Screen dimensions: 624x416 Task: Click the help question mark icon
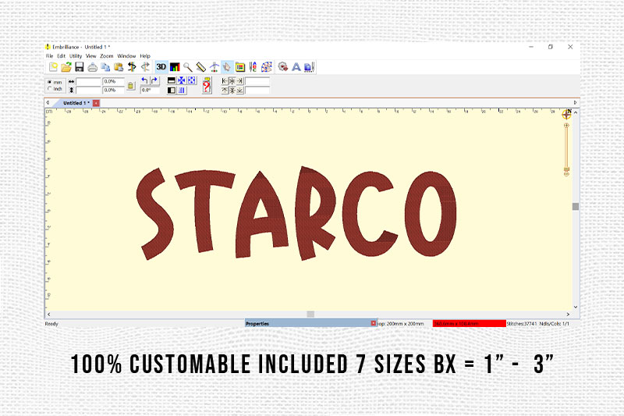[x=206, y=85]
